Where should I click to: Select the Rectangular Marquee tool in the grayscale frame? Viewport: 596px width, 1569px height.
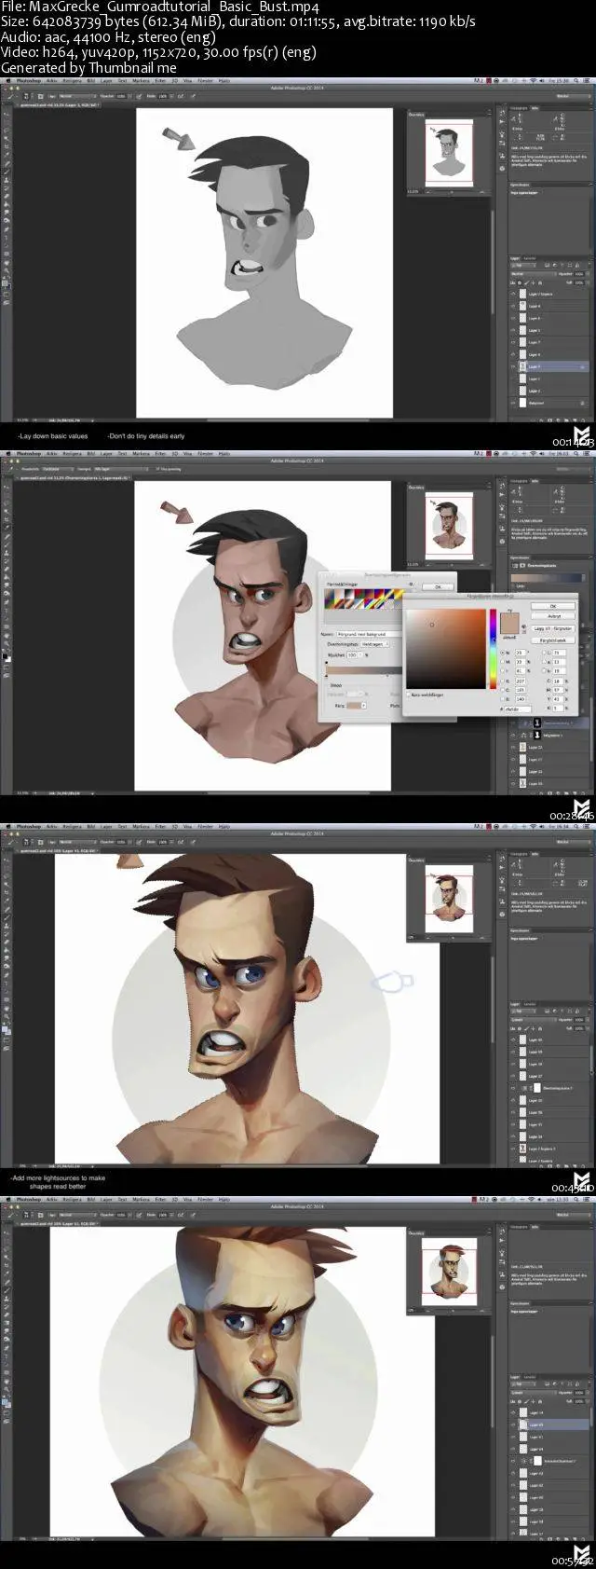tap(7, 122)
